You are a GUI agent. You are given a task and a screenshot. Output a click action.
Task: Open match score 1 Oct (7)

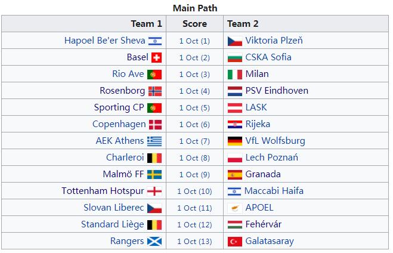[x=194, y=141]
